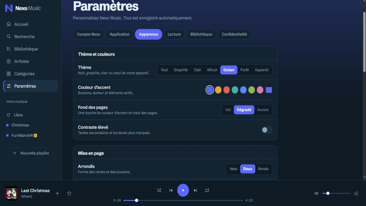Choose Ronds for Arrondis
Viewport: 366px width, 206px height.
click(263, 169)
